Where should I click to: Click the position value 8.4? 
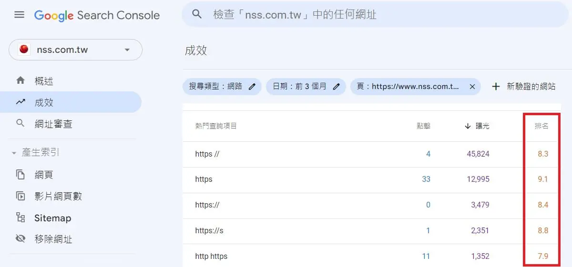click(543, 205)
